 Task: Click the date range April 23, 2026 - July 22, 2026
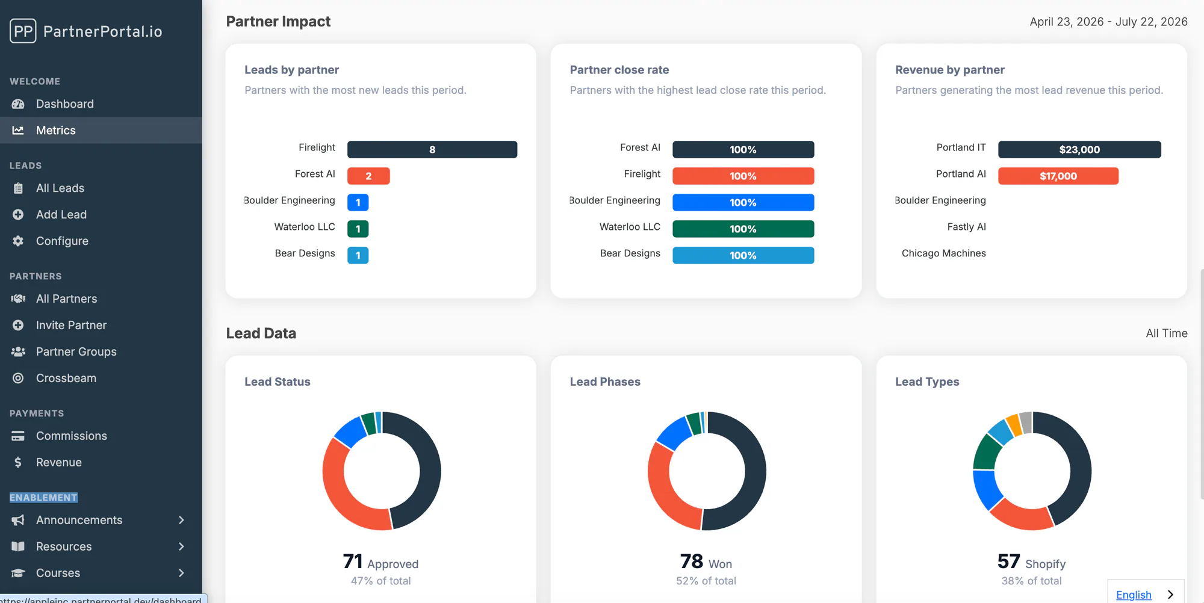(1108, 22)
